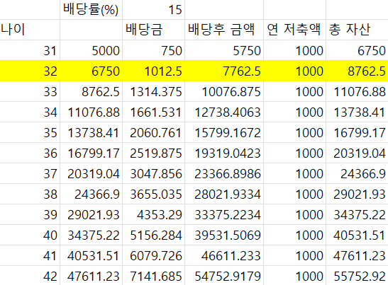Select the 배당후 금액 cell 39531.5069

pos(224,235)
